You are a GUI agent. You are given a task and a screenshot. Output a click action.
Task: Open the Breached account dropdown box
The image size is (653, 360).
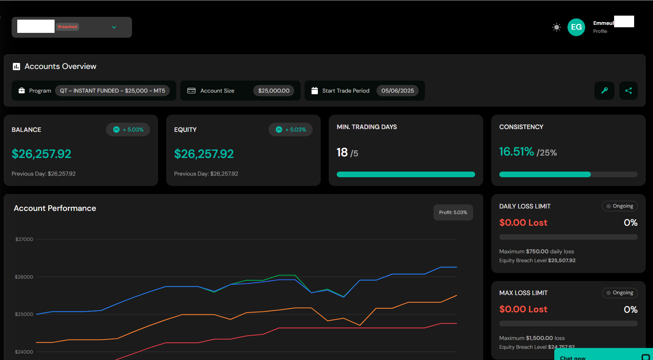point(72,27)
